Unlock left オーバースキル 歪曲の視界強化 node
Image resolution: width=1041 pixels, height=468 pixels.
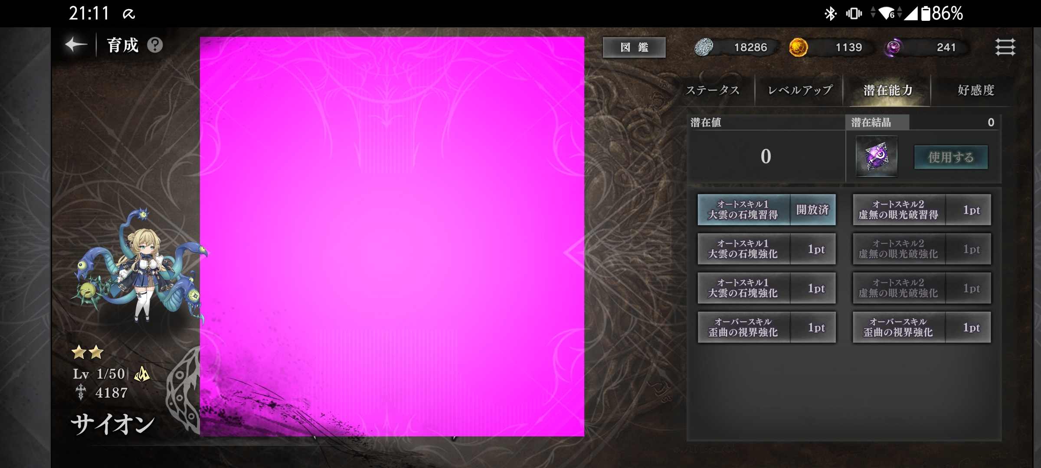click(766, 328)
